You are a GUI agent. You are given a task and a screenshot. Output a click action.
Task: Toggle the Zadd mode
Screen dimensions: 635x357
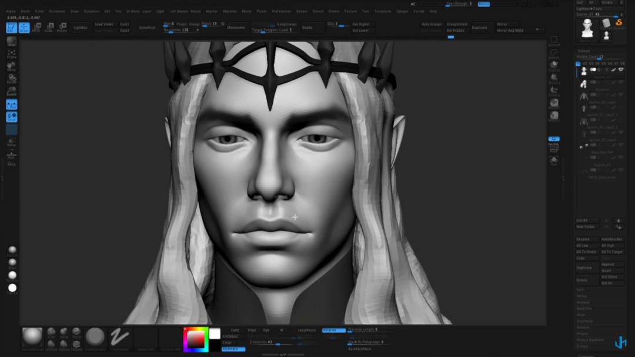pos(235,330)
